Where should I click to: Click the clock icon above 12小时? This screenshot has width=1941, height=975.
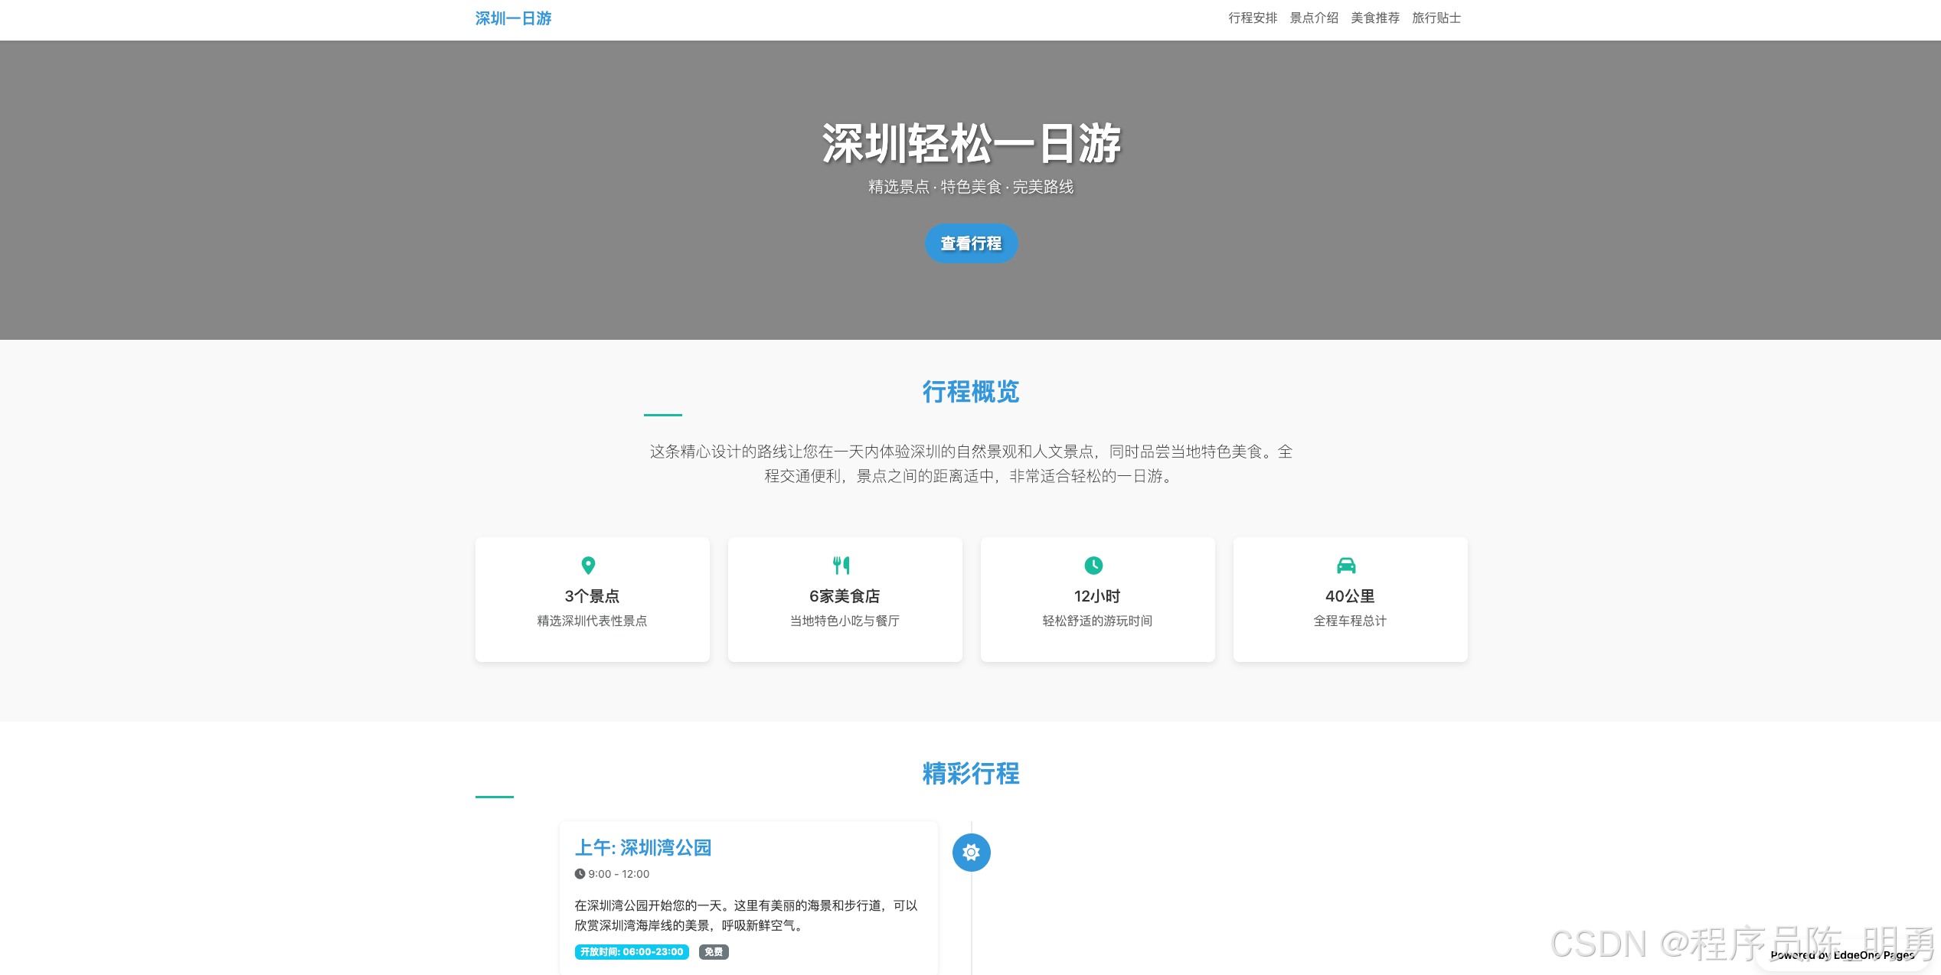1093,565
